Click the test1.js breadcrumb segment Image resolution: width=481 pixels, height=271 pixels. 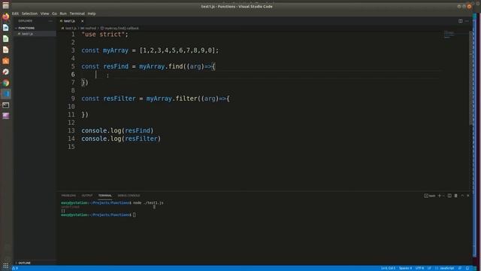(70, 29)
